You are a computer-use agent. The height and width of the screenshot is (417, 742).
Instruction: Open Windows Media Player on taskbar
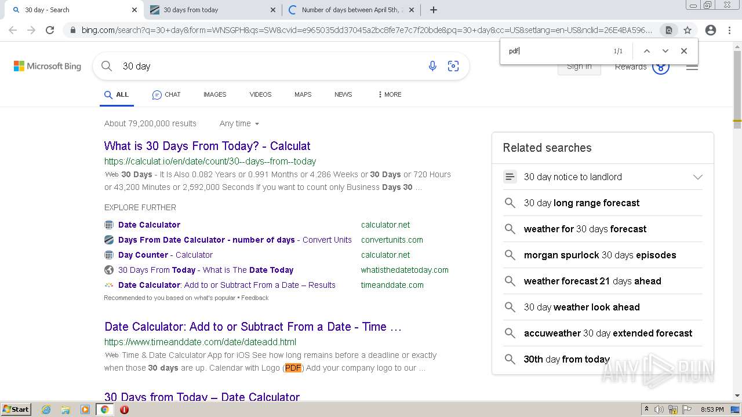[x=85, y=409]
